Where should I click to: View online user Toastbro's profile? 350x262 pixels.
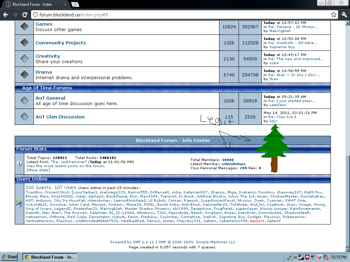(34, 192)
